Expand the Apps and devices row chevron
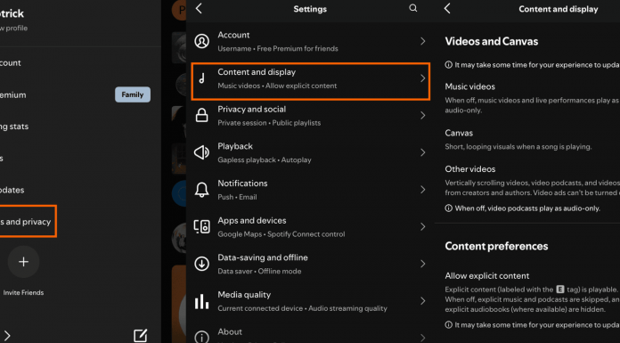Image resolution: width=620 pixels, height=343 pixels. [x=423, y=226]
